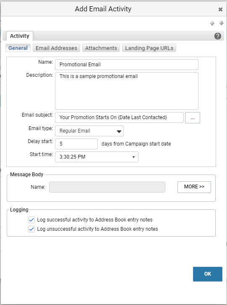227x305 pixels.
Task: Open help via question mark icon
Action: coord(218,36)
